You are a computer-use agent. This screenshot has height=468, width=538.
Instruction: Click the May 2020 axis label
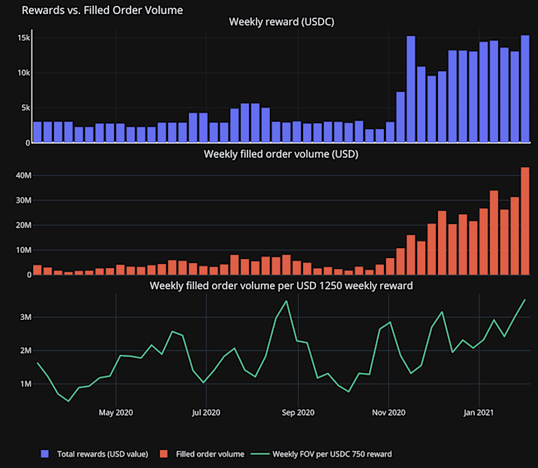[x=116, y=413]
